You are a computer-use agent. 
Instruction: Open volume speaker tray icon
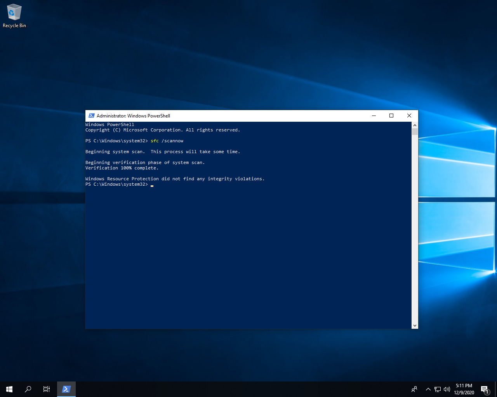[447, 389]
